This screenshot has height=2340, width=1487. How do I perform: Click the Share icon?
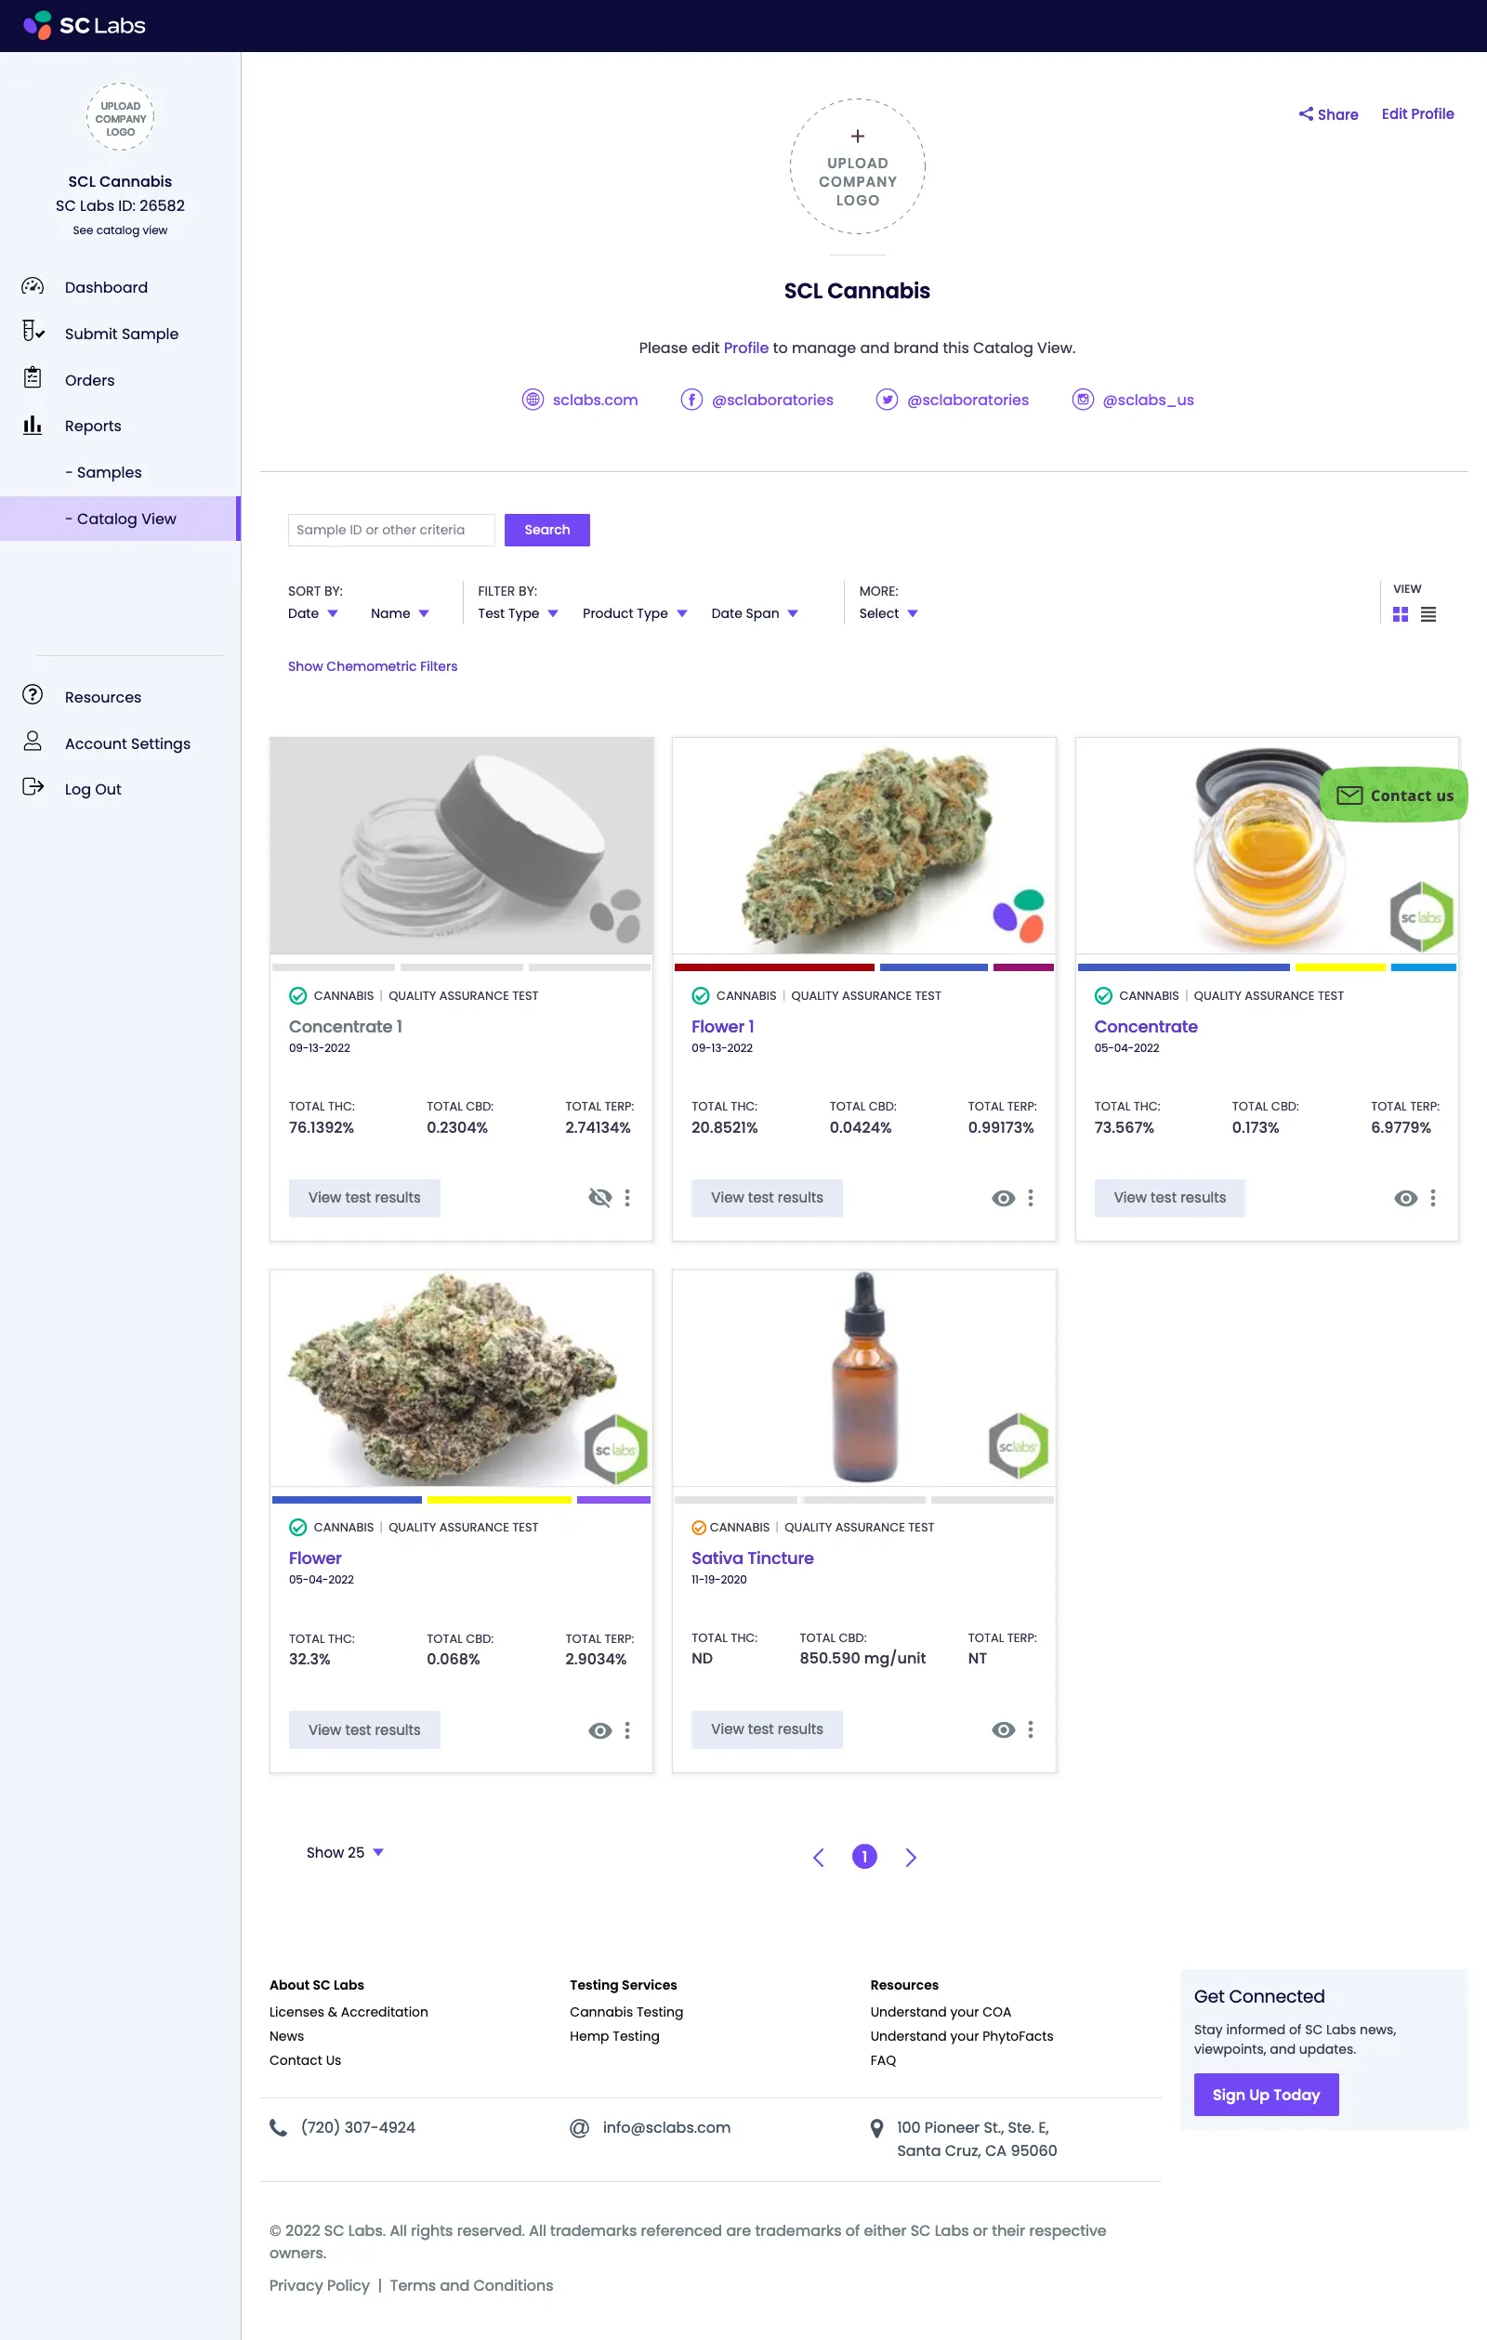pyautogui.click(x=1306, y=113)
